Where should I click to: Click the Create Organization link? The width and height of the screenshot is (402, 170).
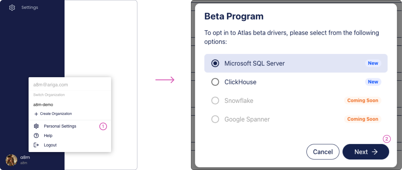[x=56, y=114]
